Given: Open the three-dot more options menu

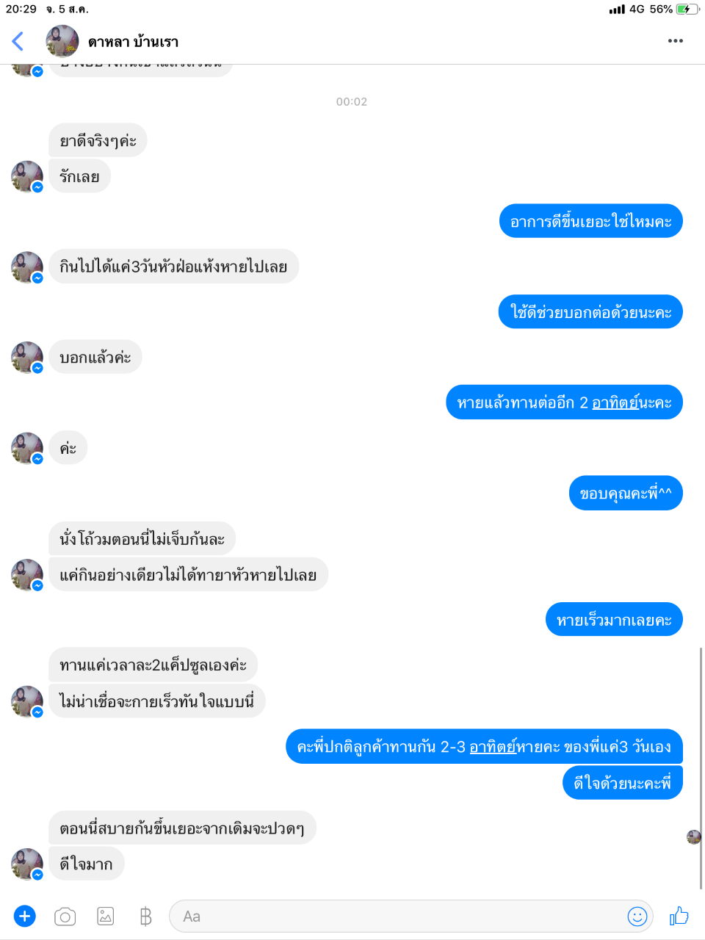Looking at the screenshot, I should click(x=676, y=41).
